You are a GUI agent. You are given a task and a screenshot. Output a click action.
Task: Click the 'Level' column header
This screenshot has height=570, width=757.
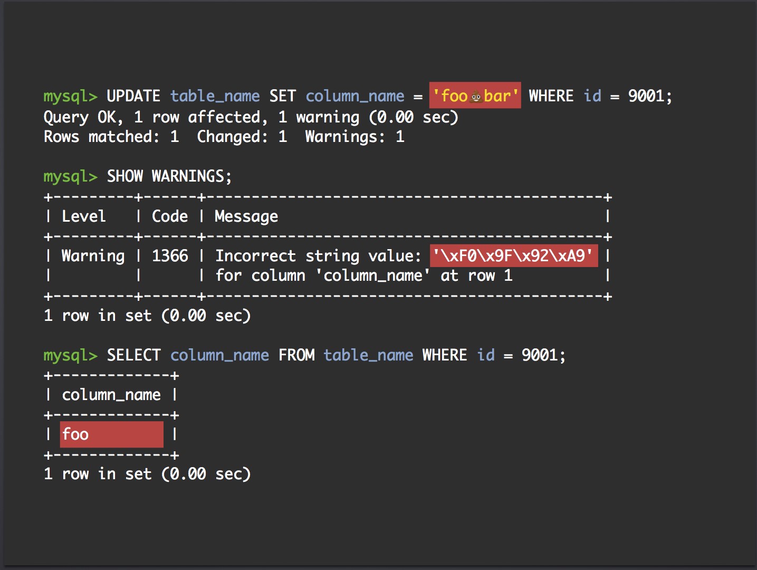point(84,216)
